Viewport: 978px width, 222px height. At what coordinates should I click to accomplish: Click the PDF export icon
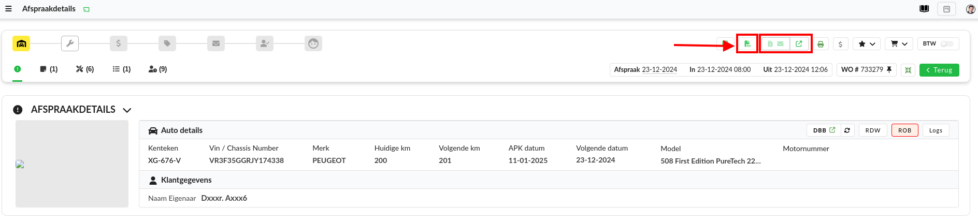747,44
